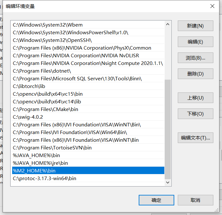Select Nsight Compute 2020.1.1\ path
The image size is (222, 215).
[88, 63]
